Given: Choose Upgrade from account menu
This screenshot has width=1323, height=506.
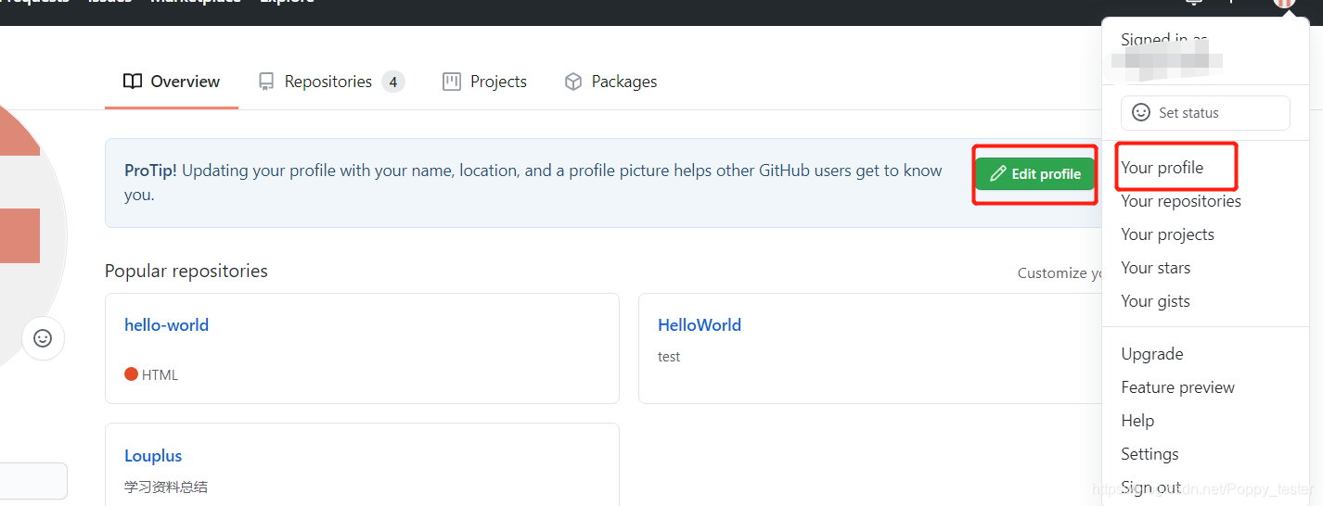Looking at the screenshot, I should [x=1151, y=354].
